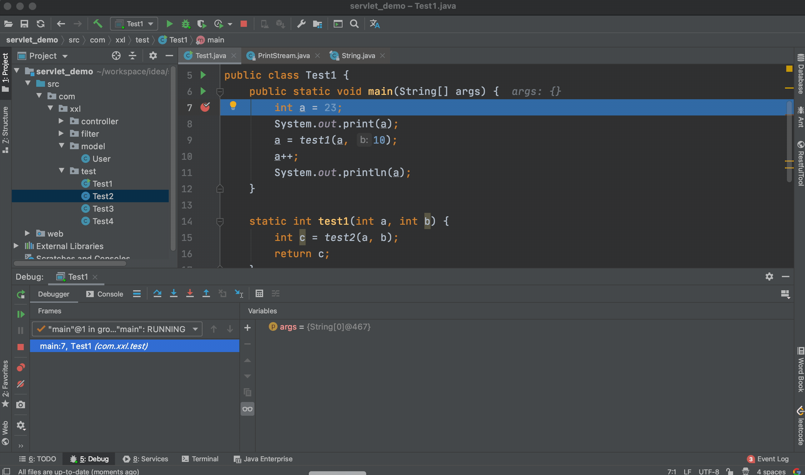Run Test1 with the green play icon
Image resolution: width=805 pixels, height=475 pixels.
point(169,24)
